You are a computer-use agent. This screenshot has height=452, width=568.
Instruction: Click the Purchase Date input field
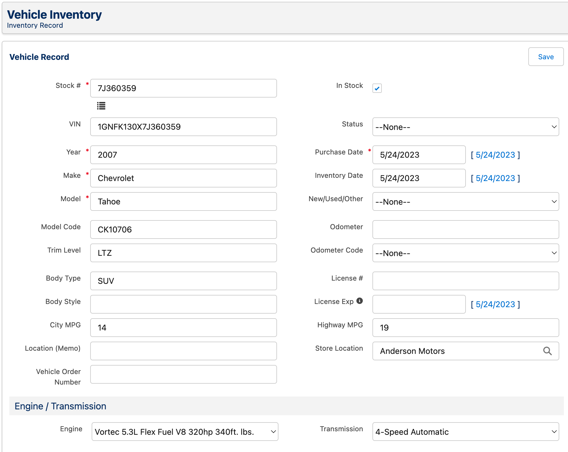(x=419, y=155)
